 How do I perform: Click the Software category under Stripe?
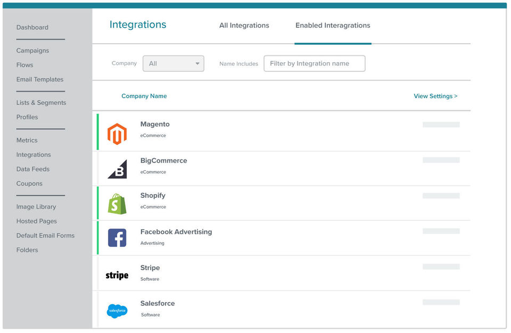(150, 279)
